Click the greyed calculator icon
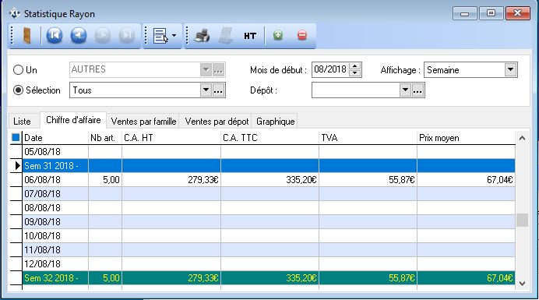This screenshot has height=300, width=539. click(226, 35)
